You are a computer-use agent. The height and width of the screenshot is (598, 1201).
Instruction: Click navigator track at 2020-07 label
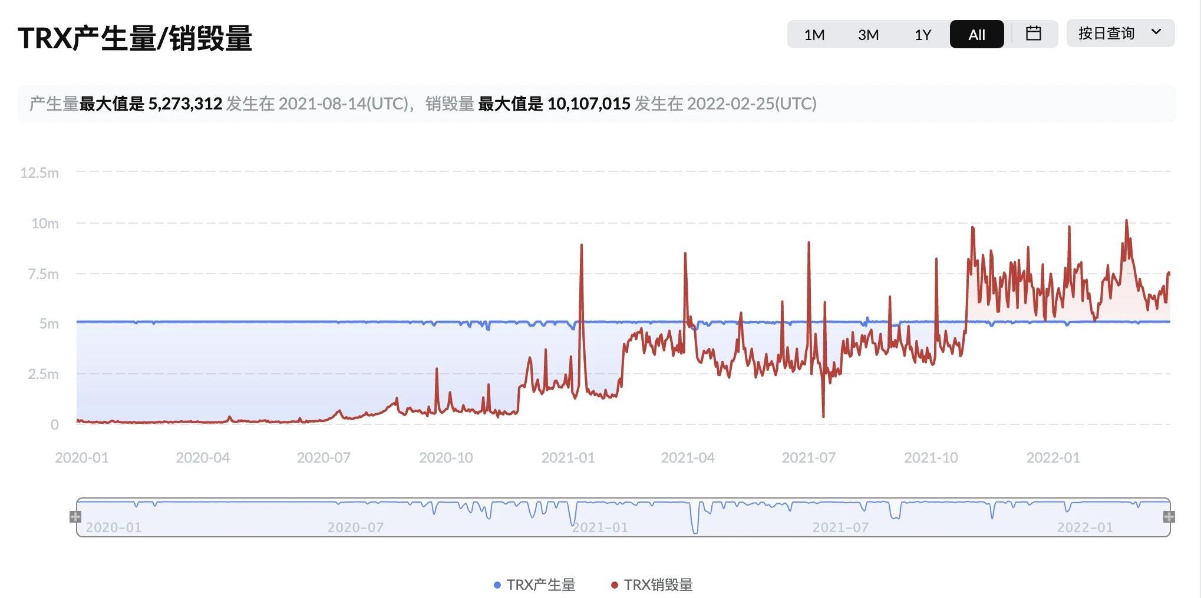click(355, 527)
